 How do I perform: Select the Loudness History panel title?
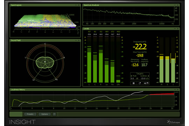[x=18, y=90]
